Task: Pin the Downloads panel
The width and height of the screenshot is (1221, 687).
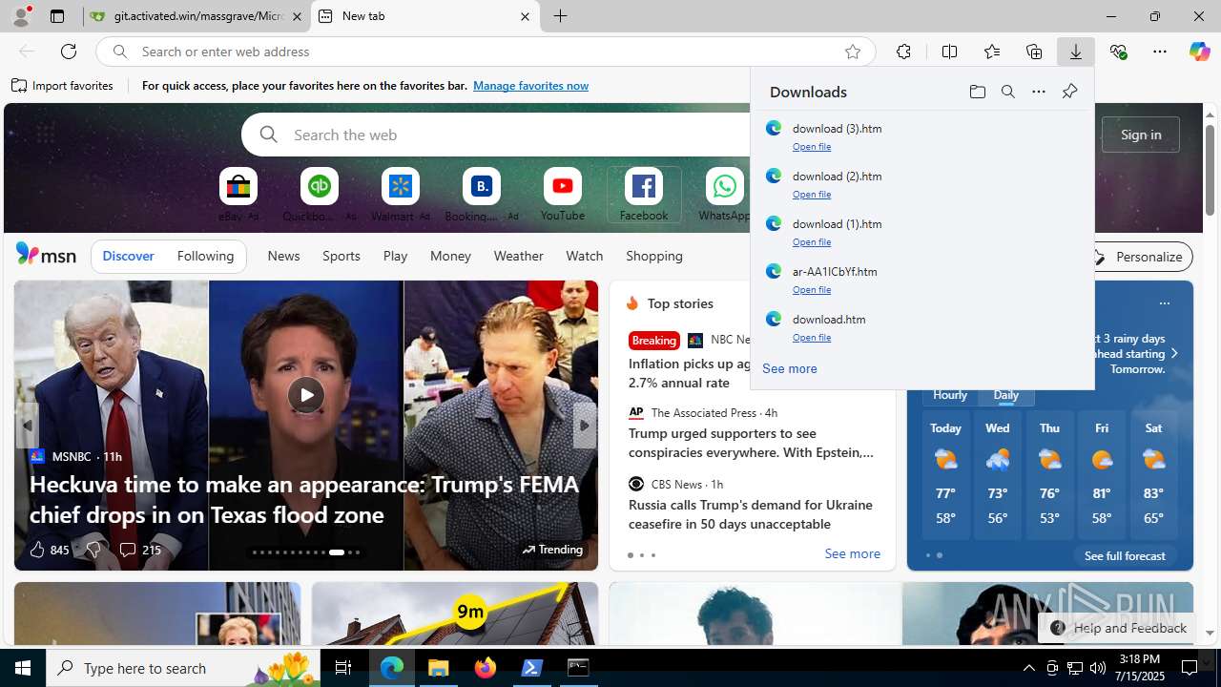Action: [x=1069, y=92]
